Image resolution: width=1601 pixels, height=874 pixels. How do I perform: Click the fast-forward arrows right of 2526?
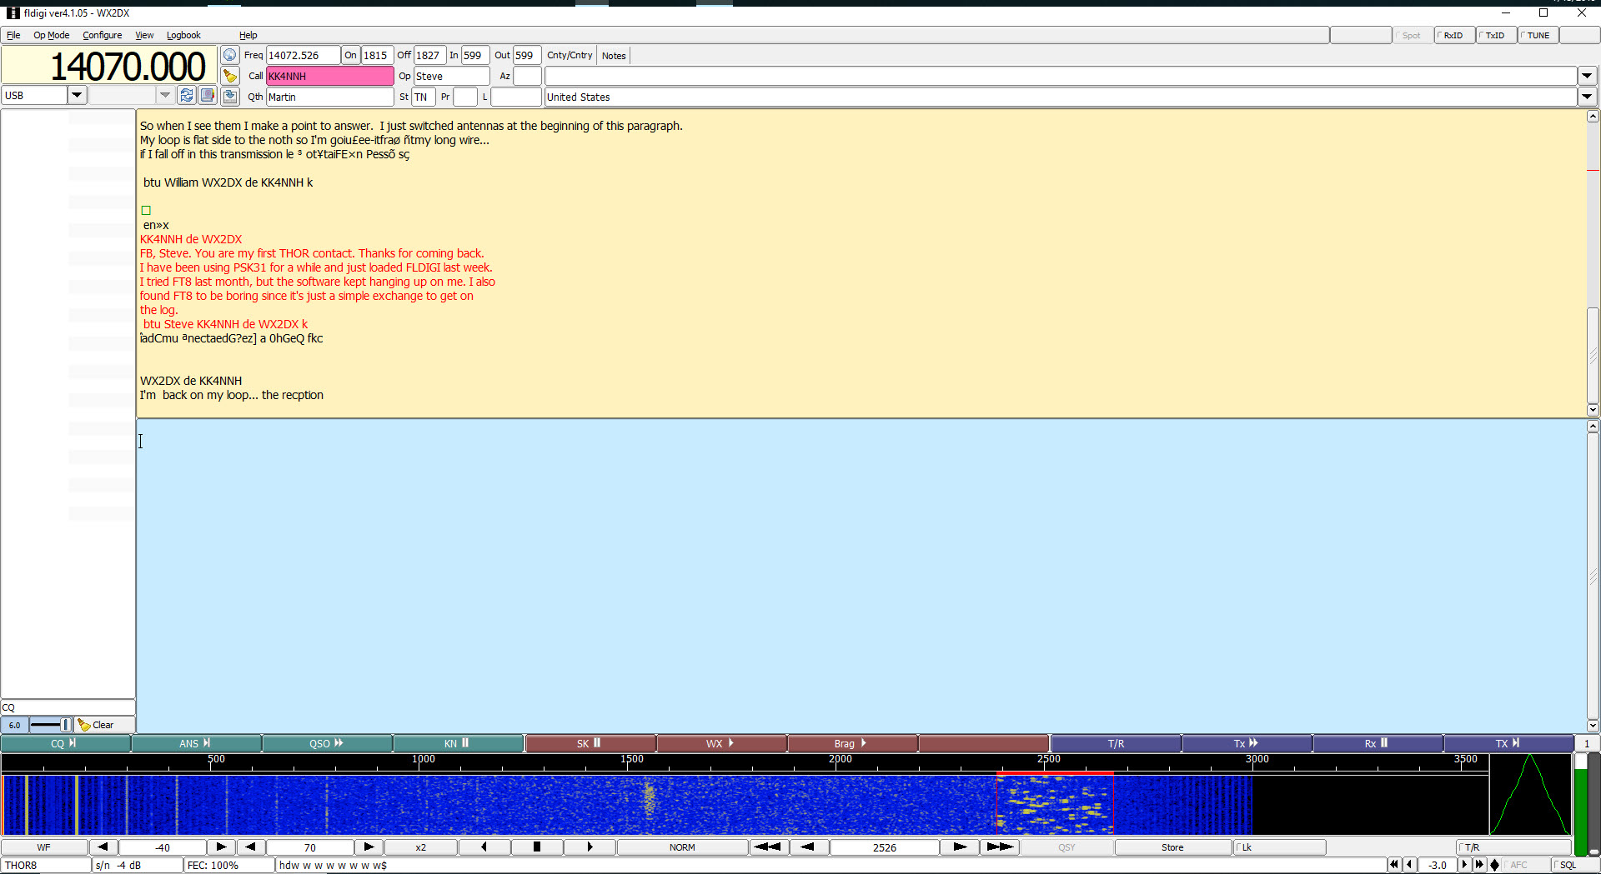tap(1000, 847)
